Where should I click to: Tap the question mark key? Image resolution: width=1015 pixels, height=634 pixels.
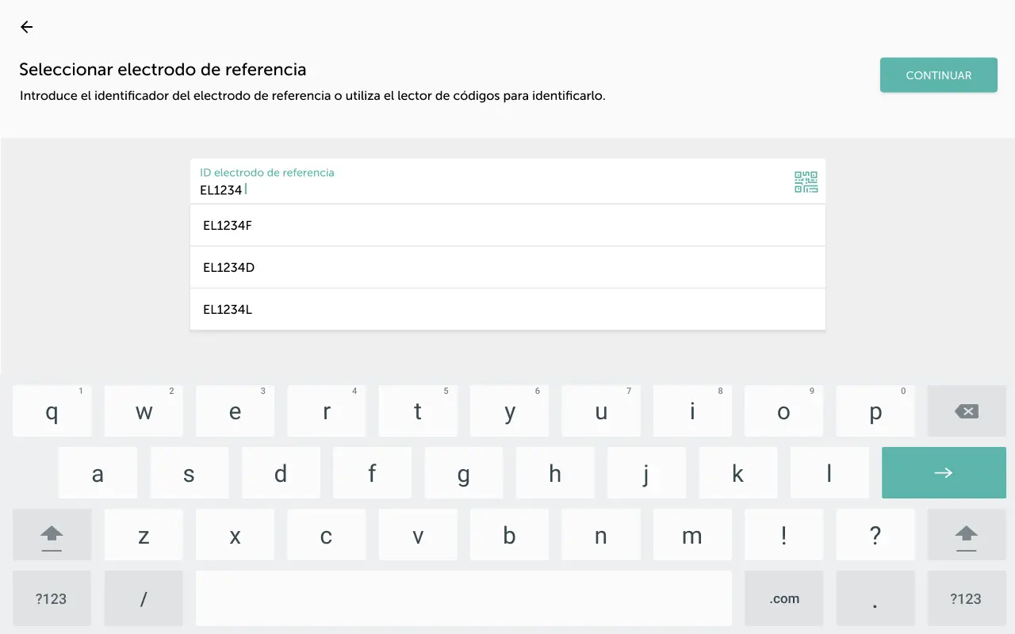click(x=875, y=536)
